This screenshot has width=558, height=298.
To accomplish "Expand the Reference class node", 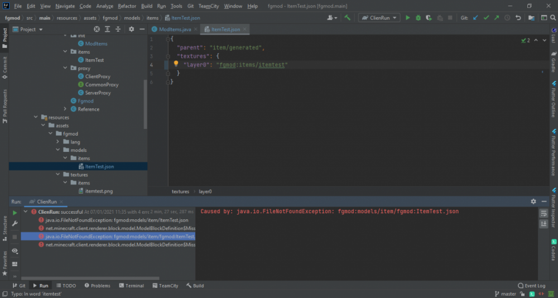I will click(65, 109).
